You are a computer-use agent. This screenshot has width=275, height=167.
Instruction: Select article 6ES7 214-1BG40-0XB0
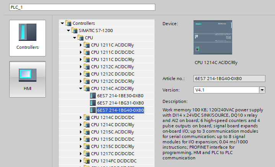[x=120, y=110]
